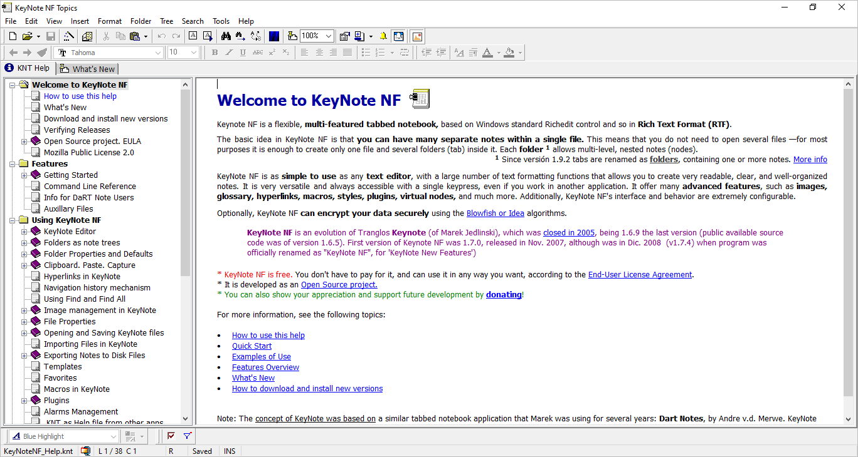Click the highlight paint bucket color icon
858x457 pixels.
click(509, 53)
